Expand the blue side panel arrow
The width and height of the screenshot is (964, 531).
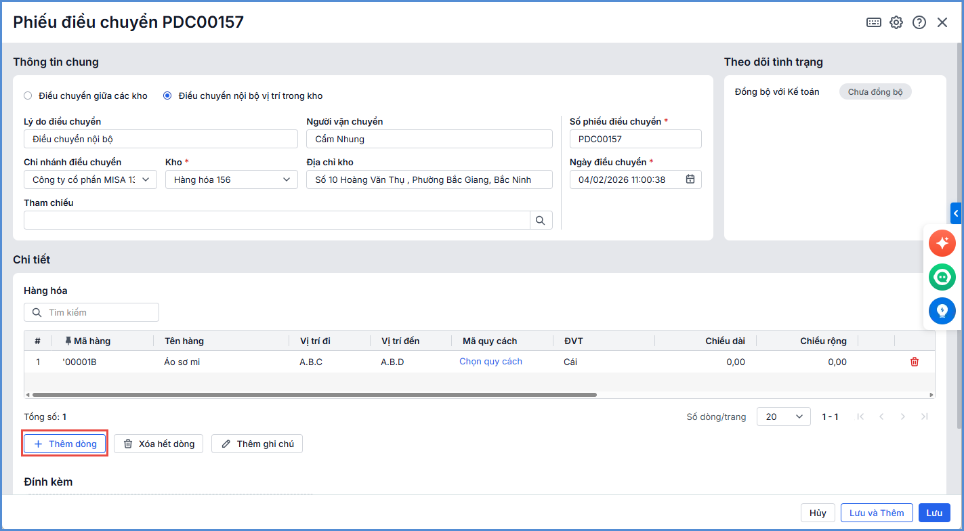[x=956, y=213]
